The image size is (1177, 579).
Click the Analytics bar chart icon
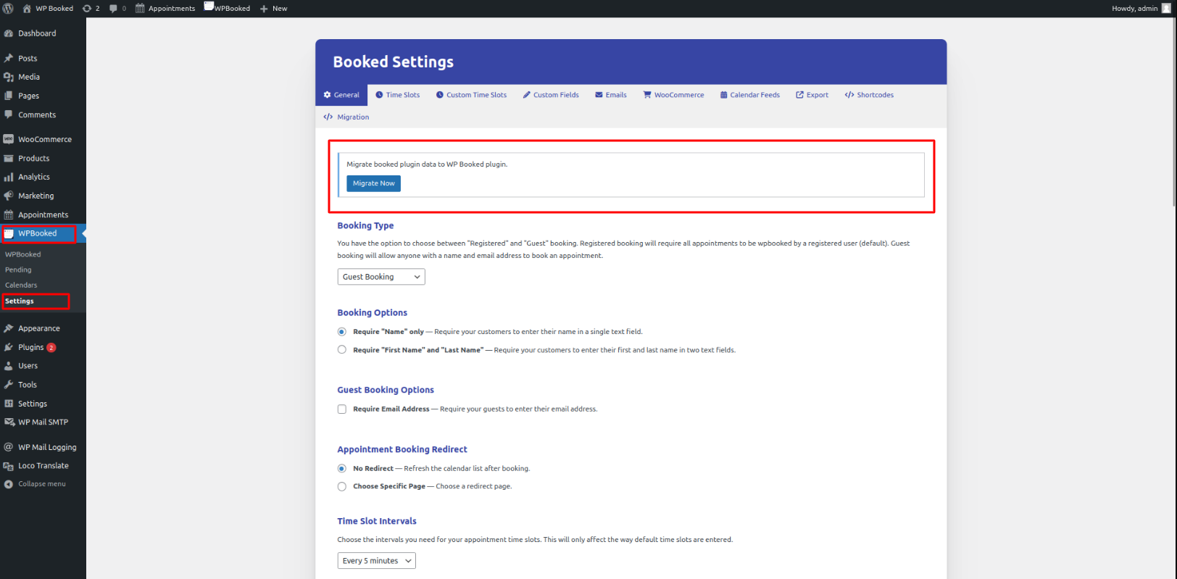tap(9, 177)
